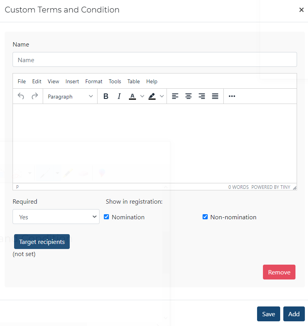Justify the text

tap(215, 96)
